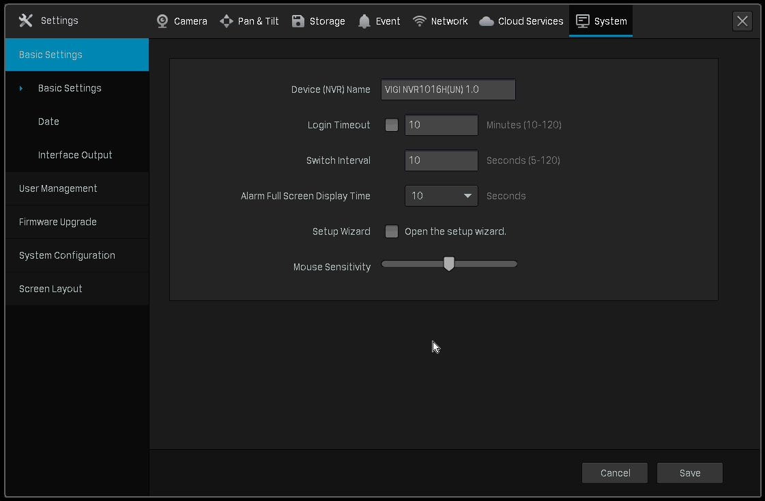Open Interface Output settings
This screenshot has height=501, width=765.
pos(77,155)
